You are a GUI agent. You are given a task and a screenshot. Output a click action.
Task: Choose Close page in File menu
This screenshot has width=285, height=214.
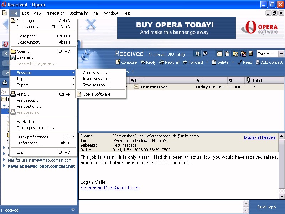(43, 36)
